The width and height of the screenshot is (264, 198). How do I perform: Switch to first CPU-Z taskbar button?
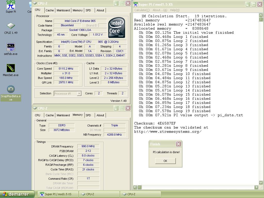[x=99, y=194]
